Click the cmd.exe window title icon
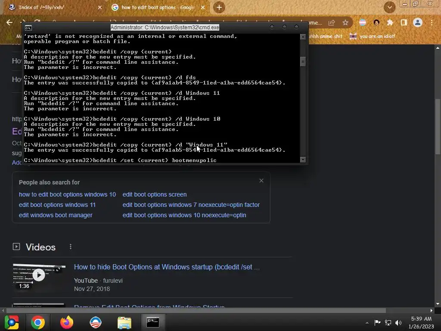The height and width of the screenshot is (331, 441). pyautogui.click(x=28, y=28)
